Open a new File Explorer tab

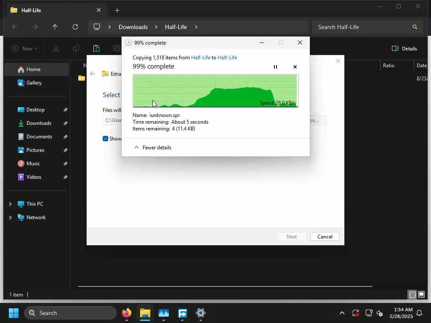pos(117,10)
